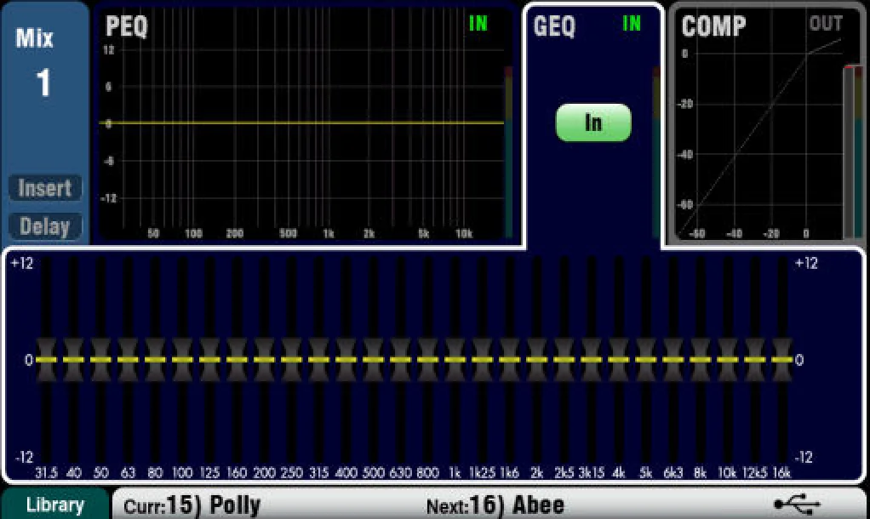Select the 10k GEQ fader
870x519 pixels.
pos(727,360)
